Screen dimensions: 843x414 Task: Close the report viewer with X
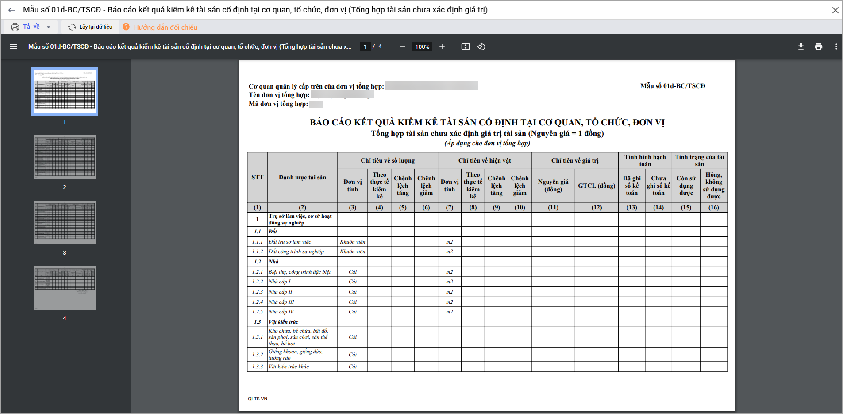[x=835, y=10]
